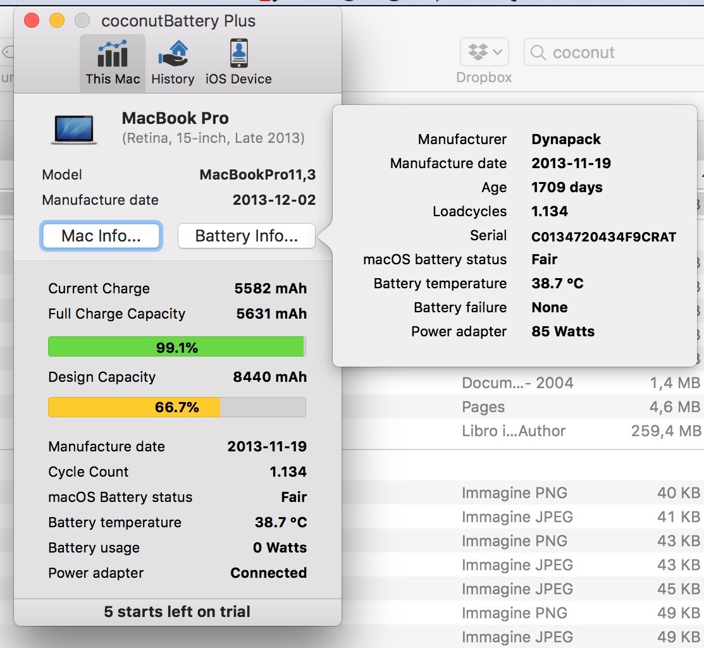The height and width of the screenshot is (648, 704).
Task: Click the MacBookPro11,3 model value
Action: (257, 174)
